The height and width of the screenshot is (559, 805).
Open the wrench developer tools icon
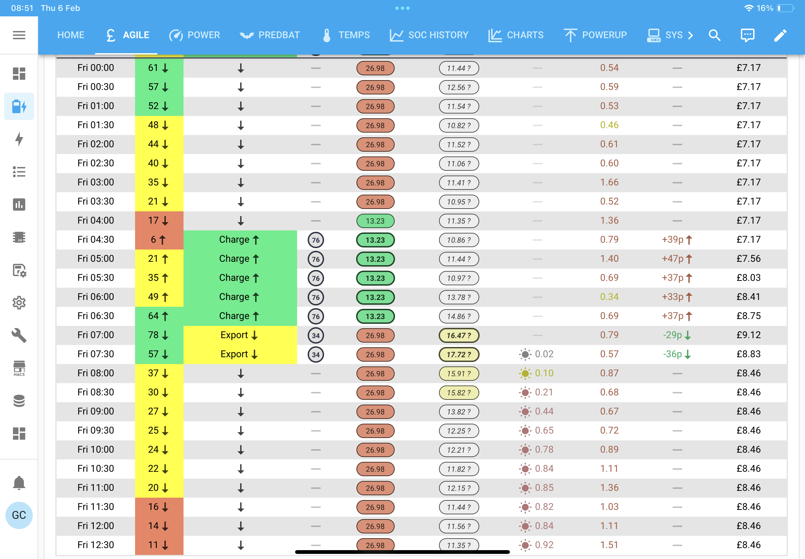pyautogui.click(x=19, y=335)
